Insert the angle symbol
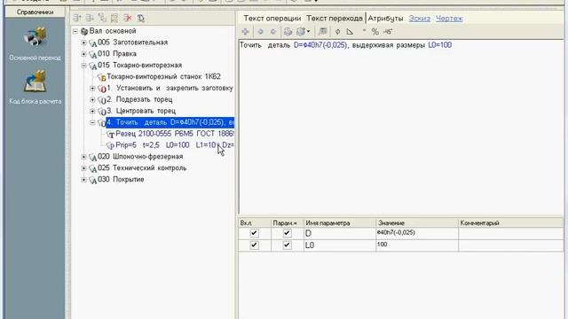 coord(350,32)
